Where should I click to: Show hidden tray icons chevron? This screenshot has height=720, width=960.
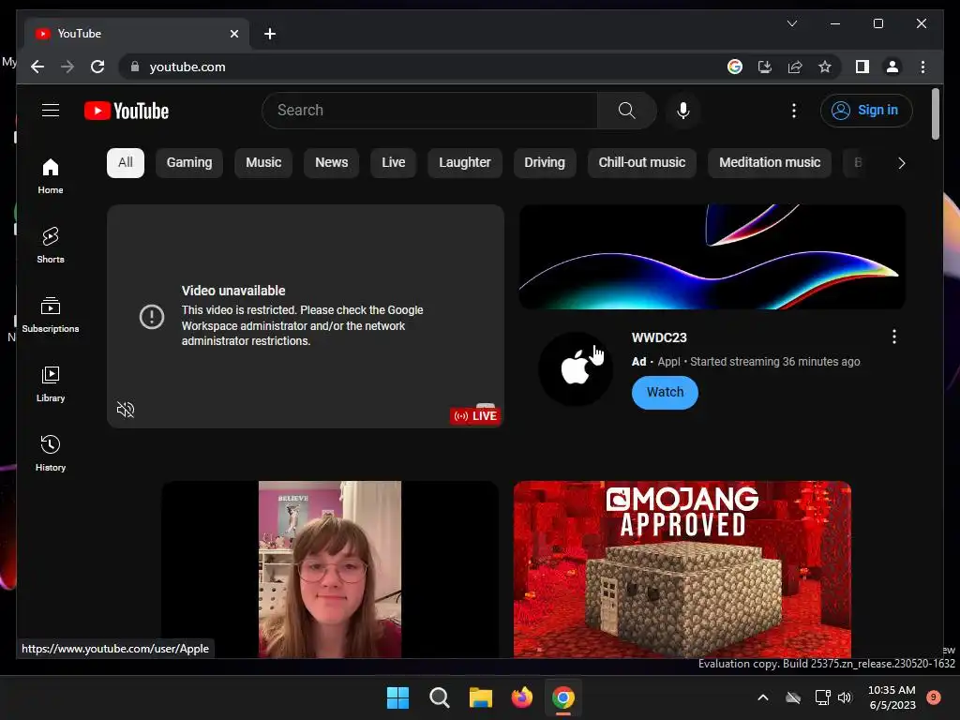763,697
